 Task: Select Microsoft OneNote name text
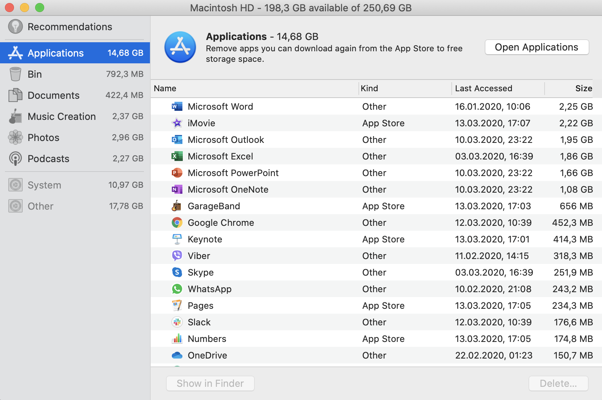tap(228, 189)
